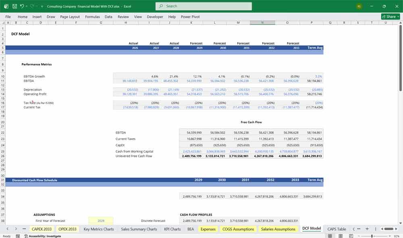
Task: Add a new worksheet with the plus icon
Action: tap(367, 229)
